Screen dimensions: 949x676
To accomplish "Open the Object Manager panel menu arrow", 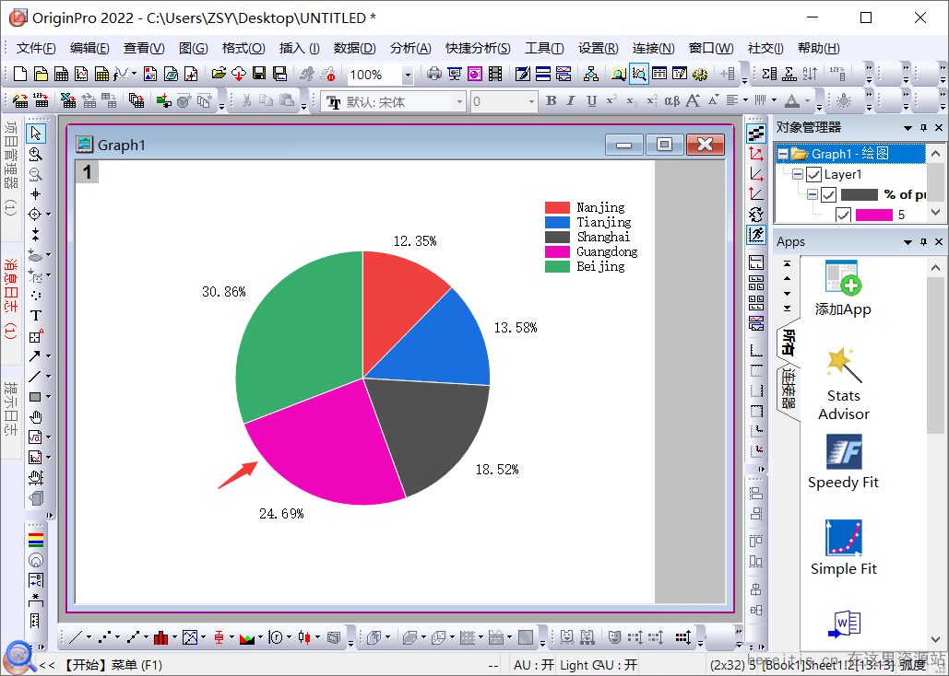I will [x=907, y=128].
